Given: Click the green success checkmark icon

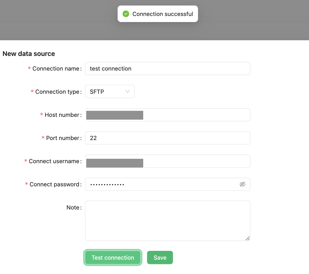Looking at the screenshot, I should (x=126, y=14).
